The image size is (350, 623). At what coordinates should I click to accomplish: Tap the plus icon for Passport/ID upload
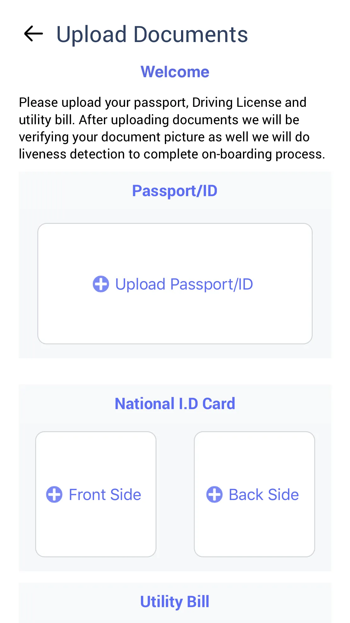101,284
